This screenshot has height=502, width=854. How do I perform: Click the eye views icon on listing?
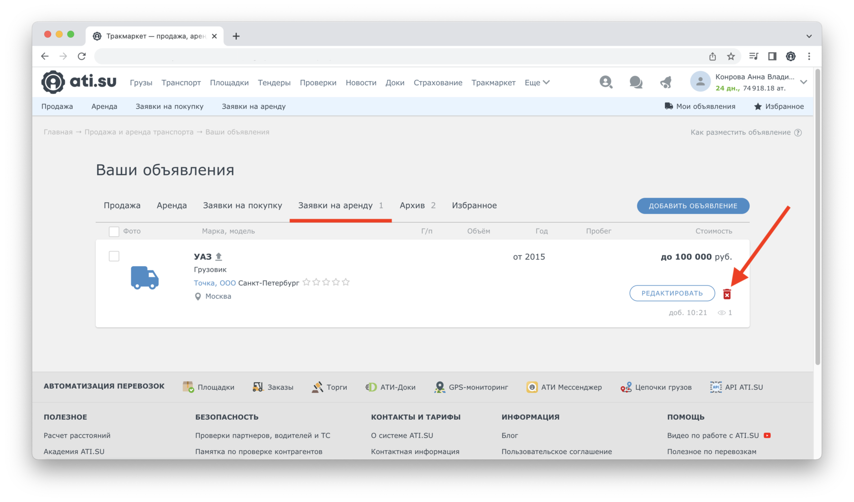pyautogui.click(x=721, y=313)
